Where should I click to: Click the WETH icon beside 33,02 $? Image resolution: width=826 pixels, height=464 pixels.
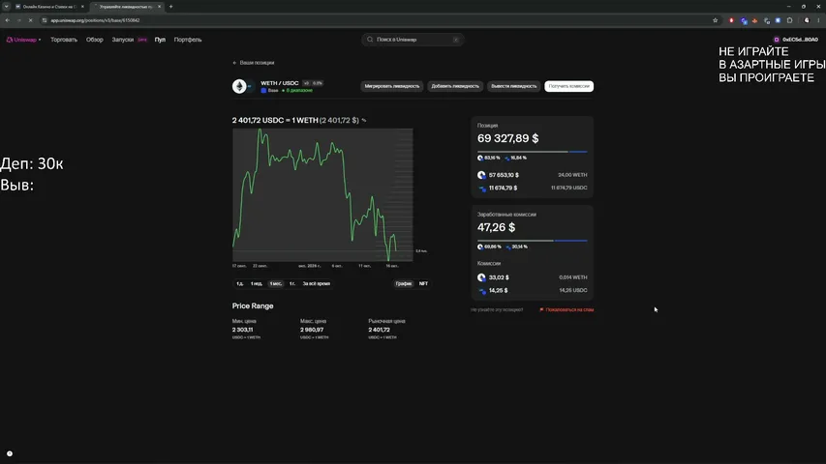[481, 277]
